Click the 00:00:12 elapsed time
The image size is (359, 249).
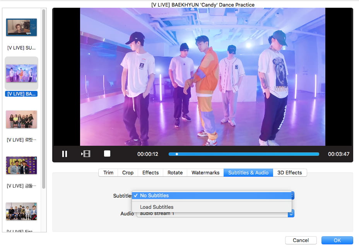point(148,154)
